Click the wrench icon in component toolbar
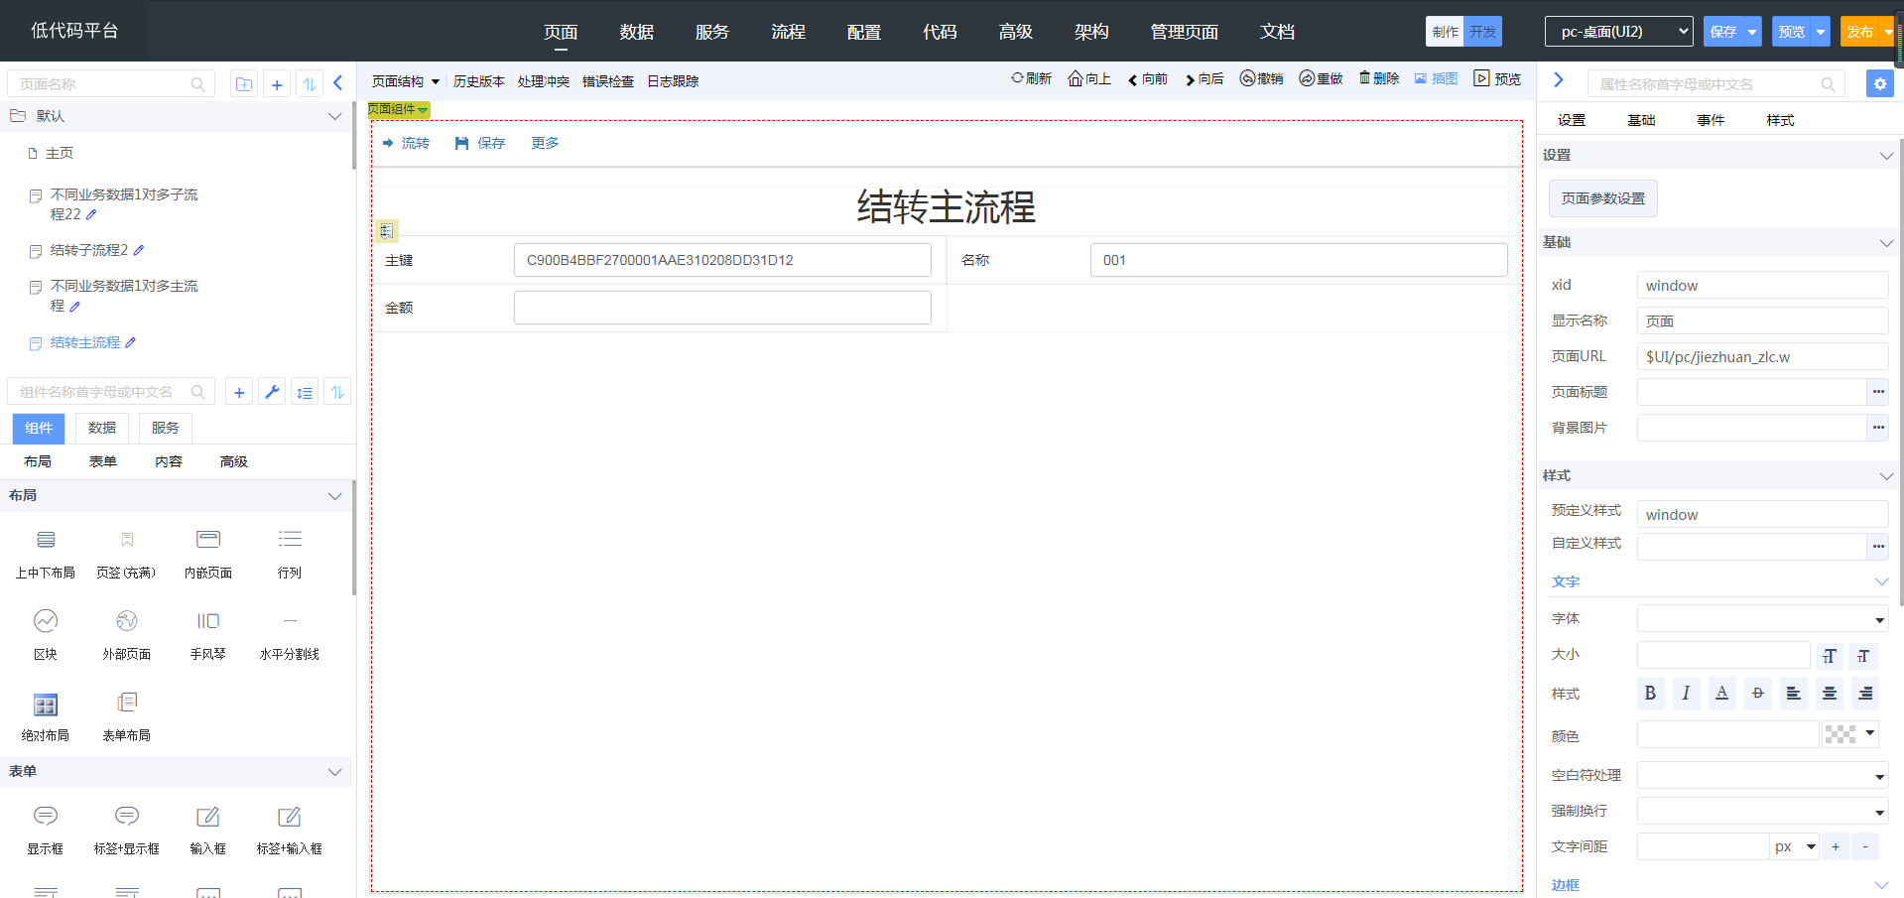This screenshot has height=898, width=1904. (271, 392)
